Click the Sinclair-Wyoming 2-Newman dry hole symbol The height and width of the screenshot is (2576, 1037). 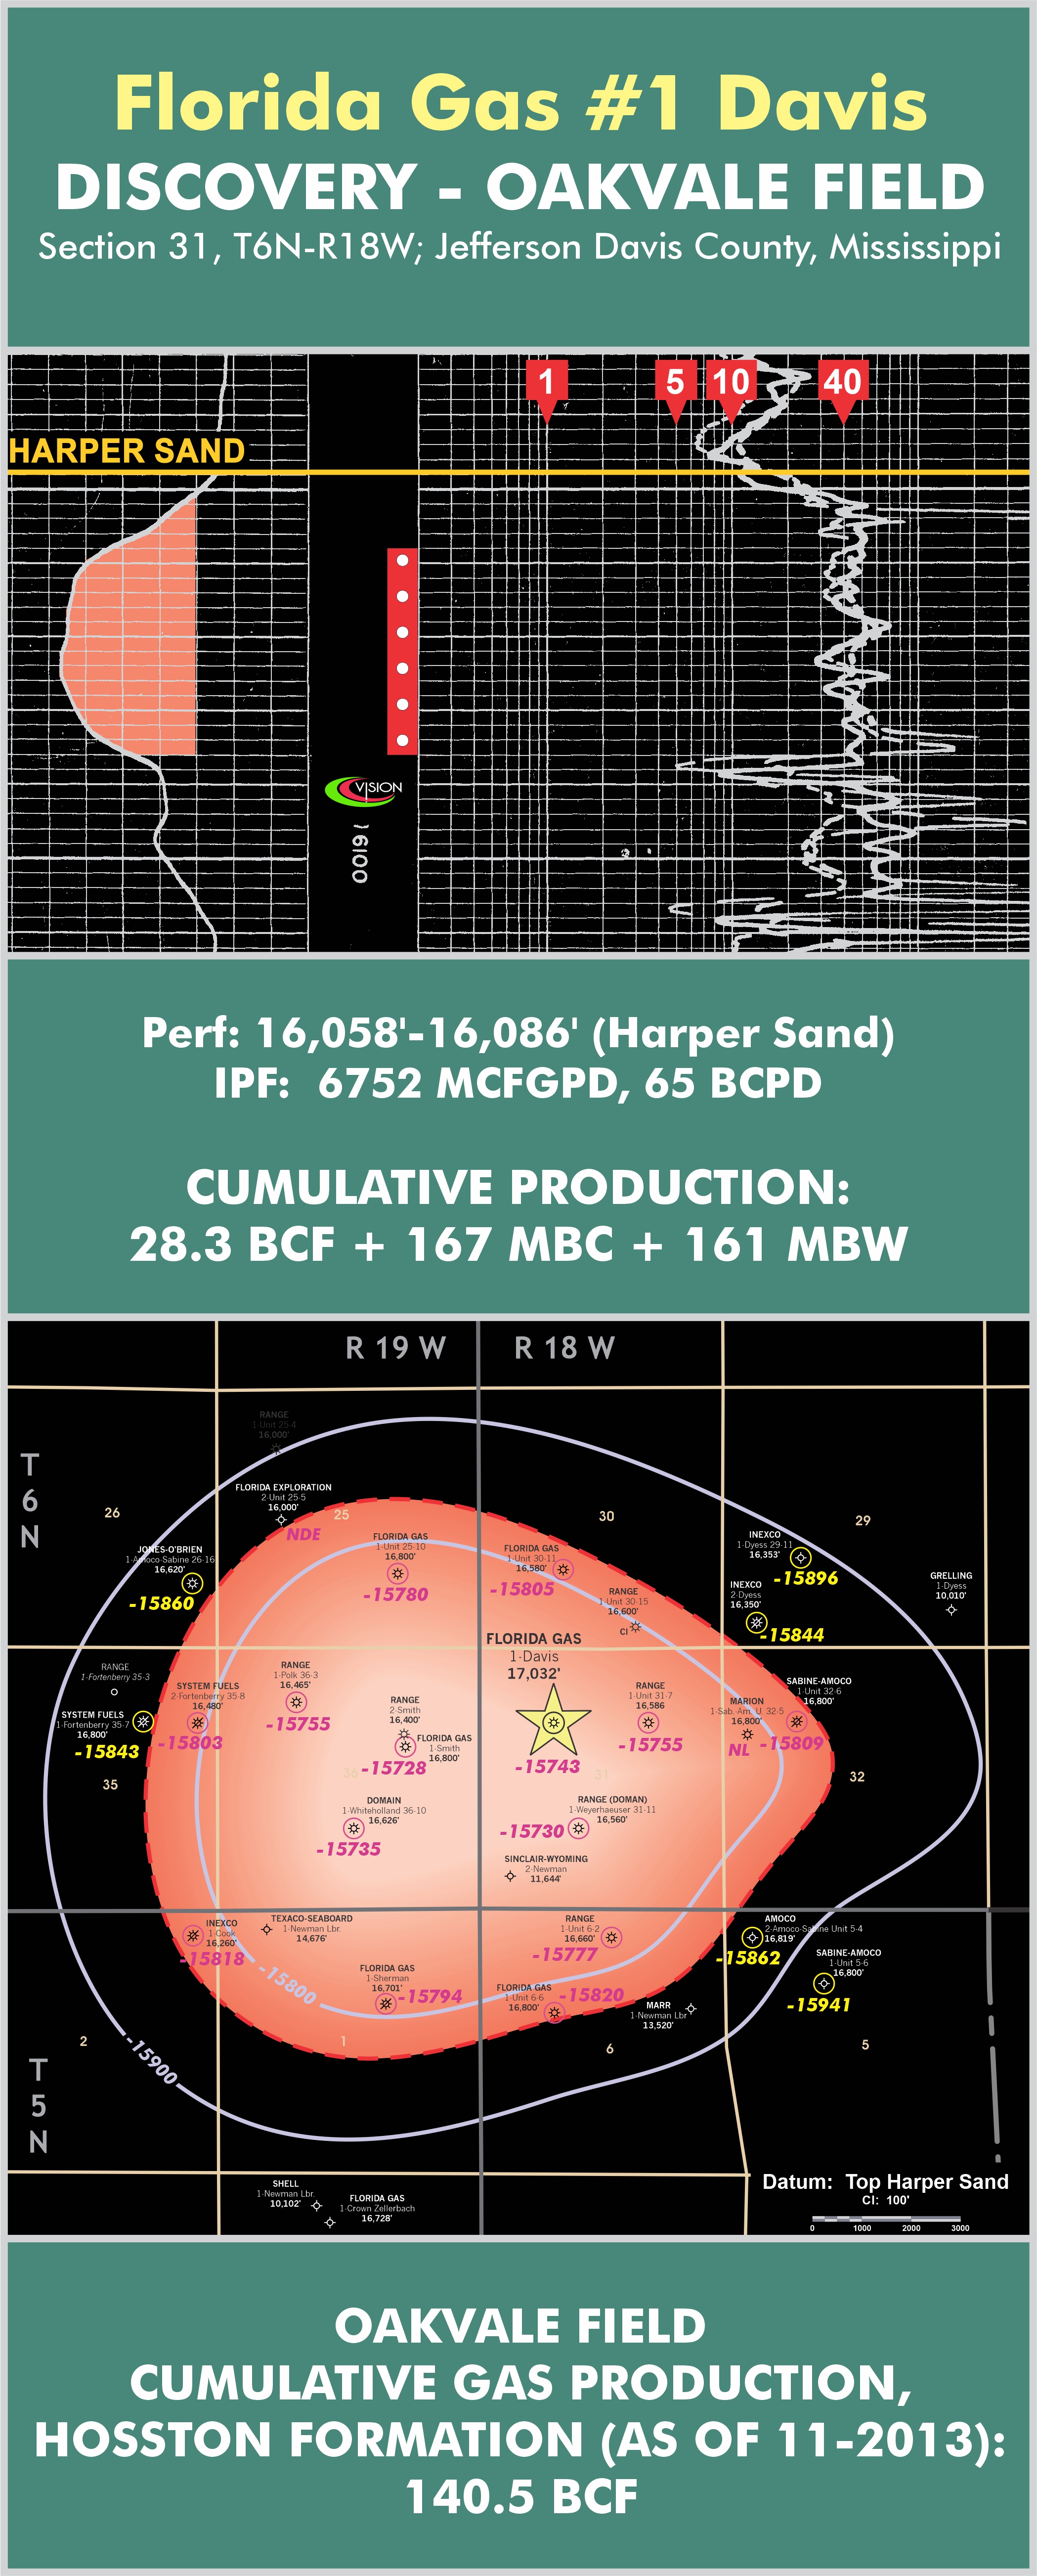point(510,1876)
